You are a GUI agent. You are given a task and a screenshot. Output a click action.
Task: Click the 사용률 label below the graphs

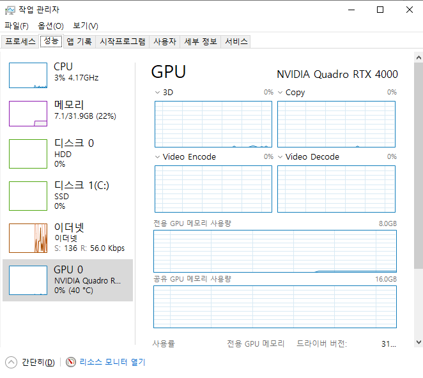click(x=164, y=344)
